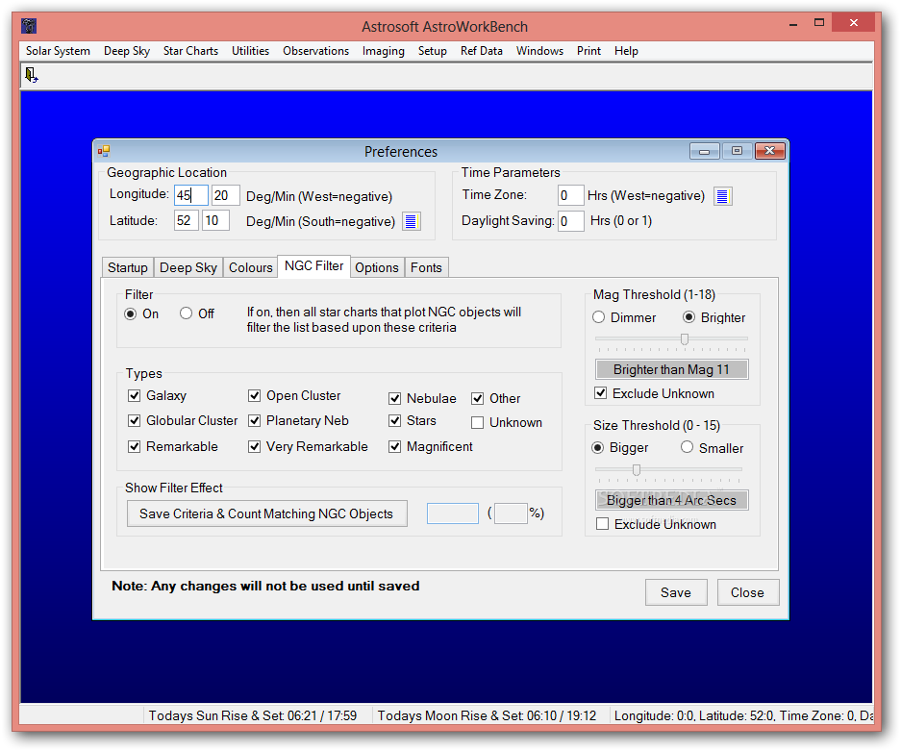The width and height of the screenshot is (901, 751).
Task: Select the Dimmer radio button
Action: click(x=598, y=317)
